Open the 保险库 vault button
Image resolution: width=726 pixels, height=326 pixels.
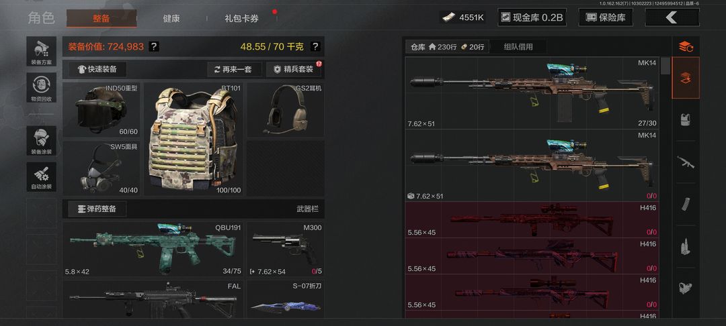point(606,17)
